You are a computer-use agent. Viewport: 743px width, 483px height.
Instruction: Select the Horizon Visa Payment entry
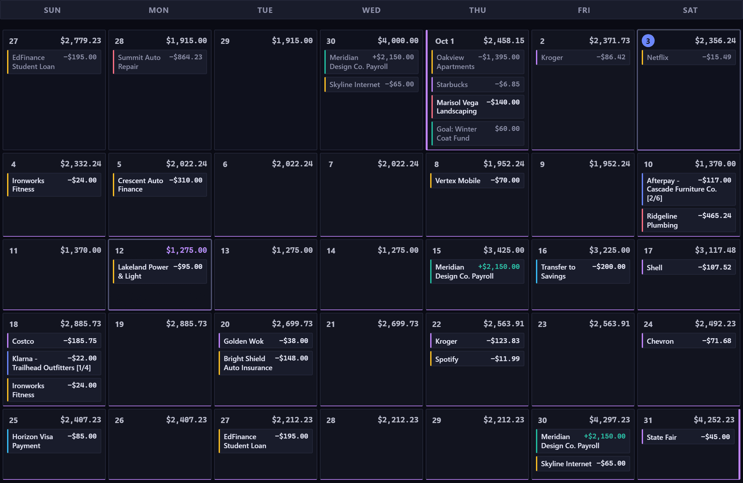tap(54, 441)
